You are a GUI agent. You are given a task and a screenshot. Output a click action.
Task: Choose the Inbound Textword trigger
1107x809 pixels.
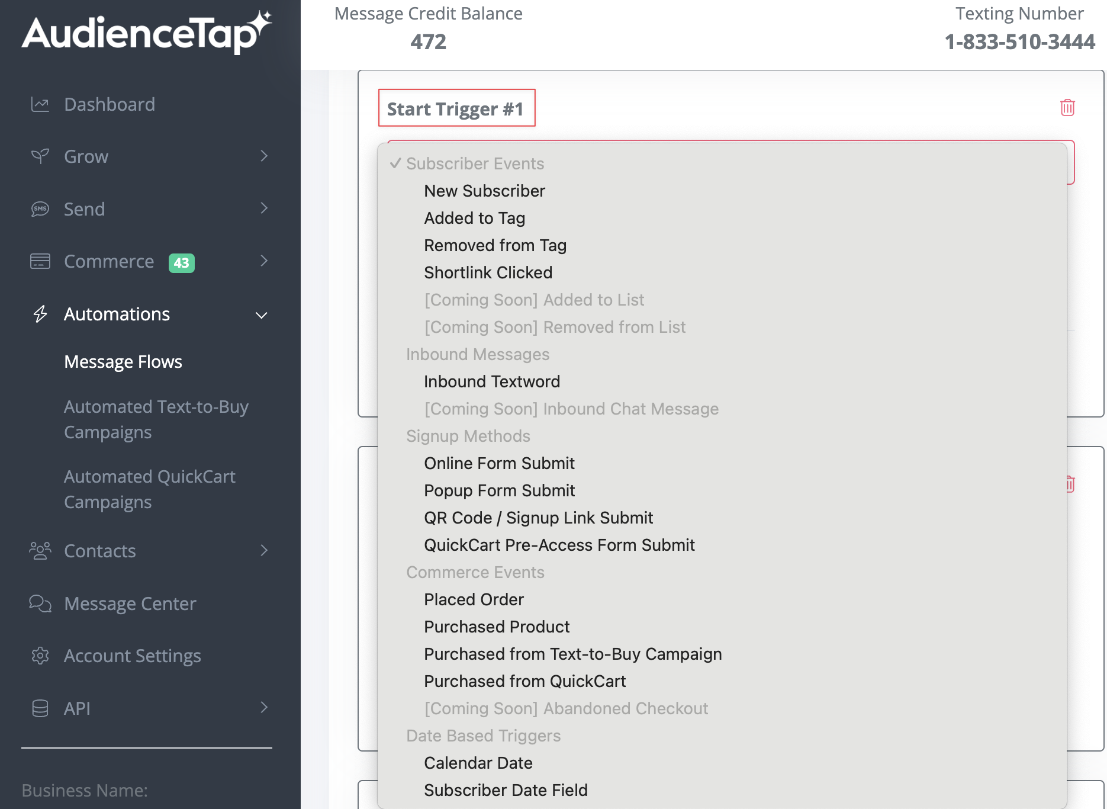click(491, 381)
